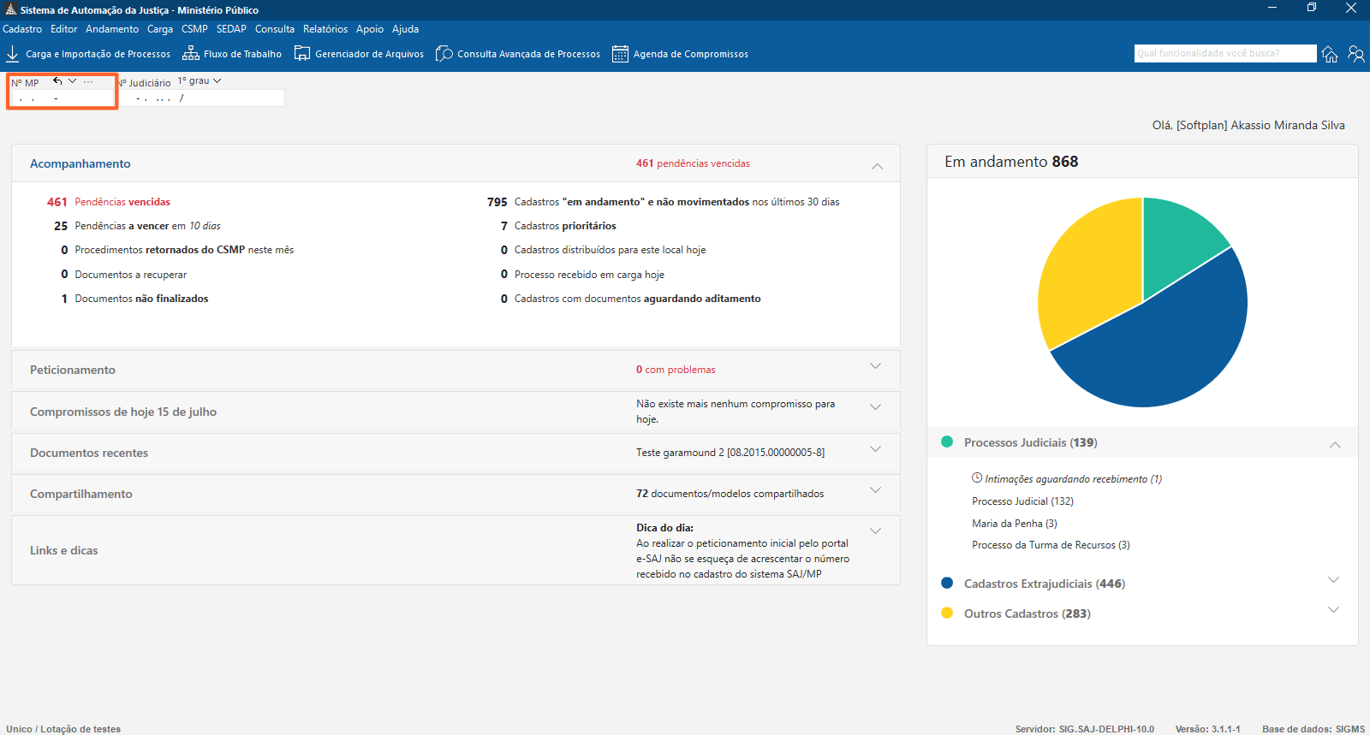Open the Andamento menu

112,29
